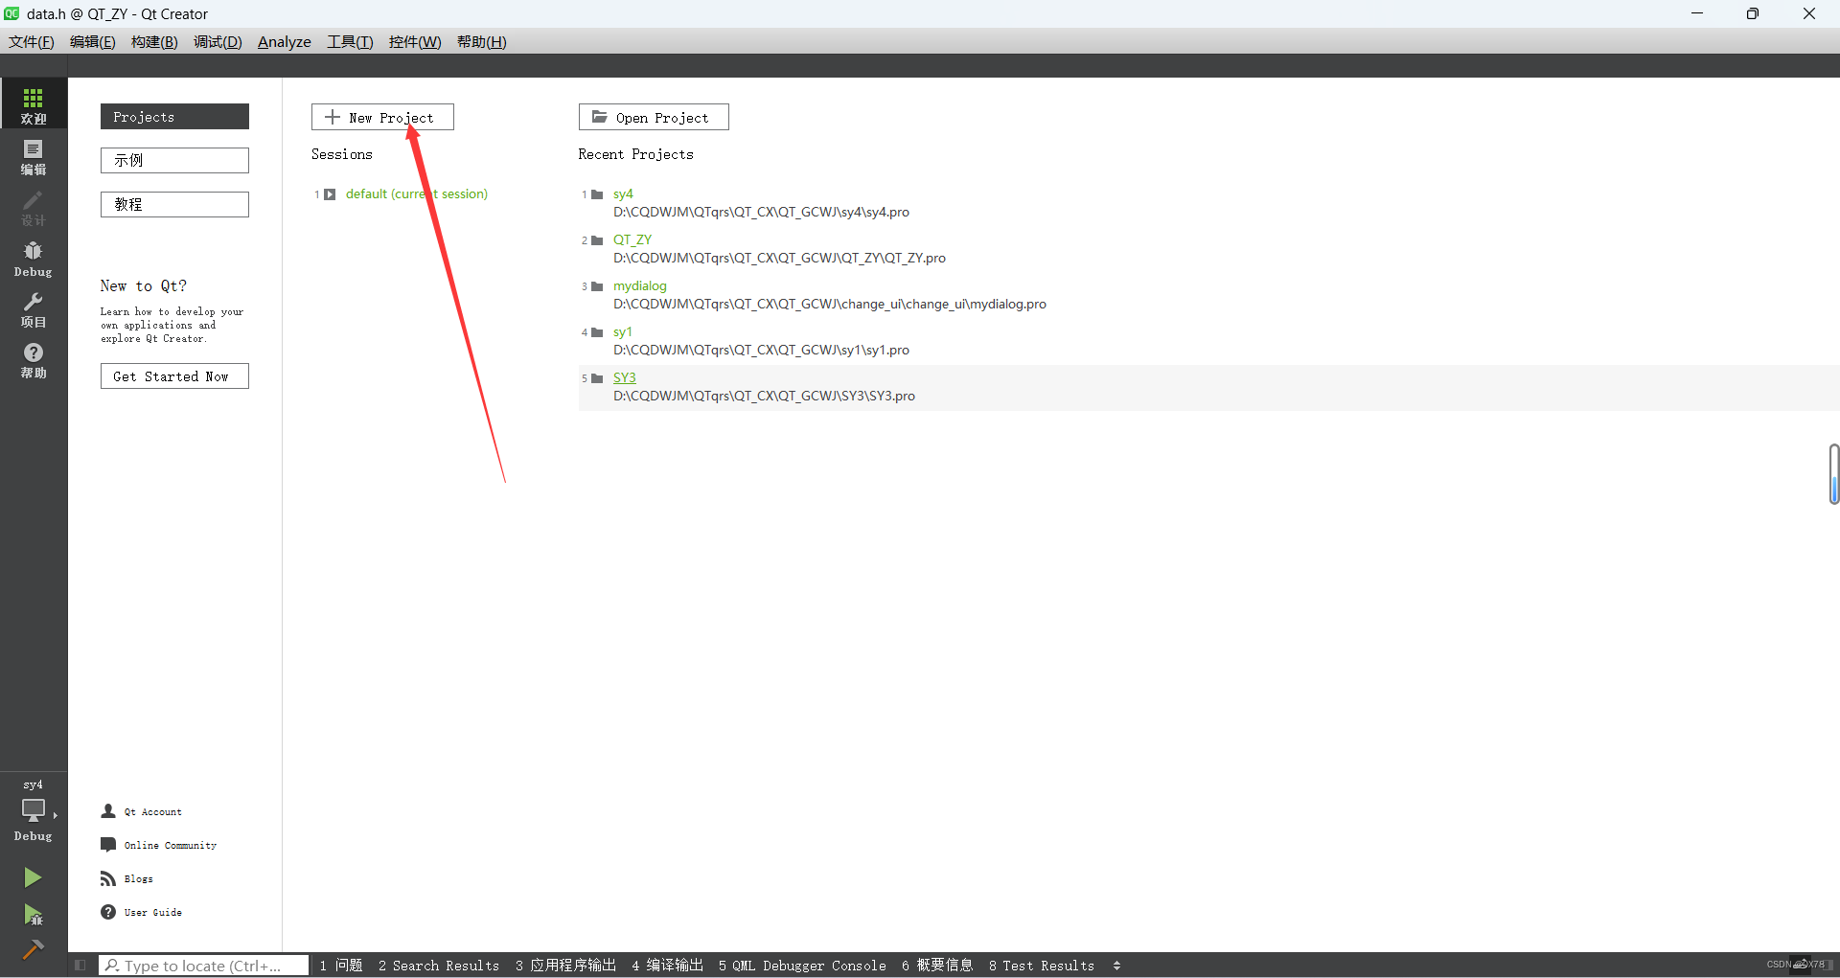Open Qt Account link
The width and height of the screenshot is (1840, 978).
(x=153, y=811)
